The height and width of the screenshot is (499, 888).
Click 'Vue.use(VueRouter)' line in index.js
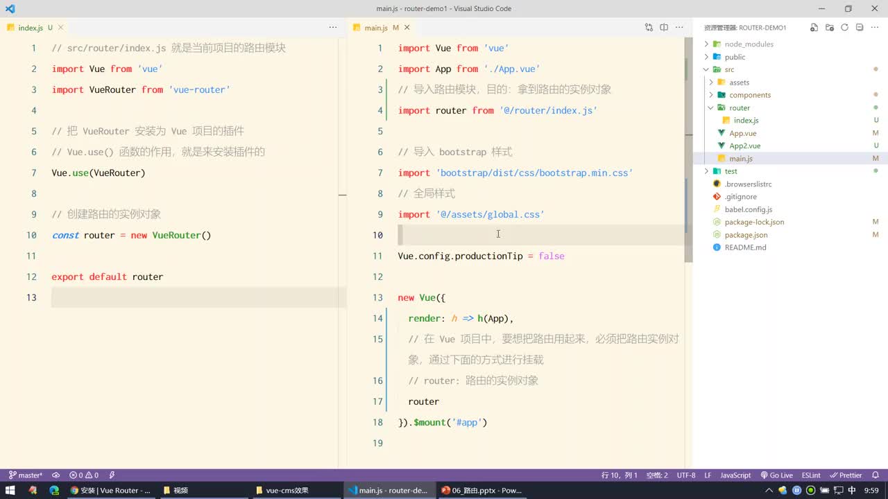click(x=99, y=173)
